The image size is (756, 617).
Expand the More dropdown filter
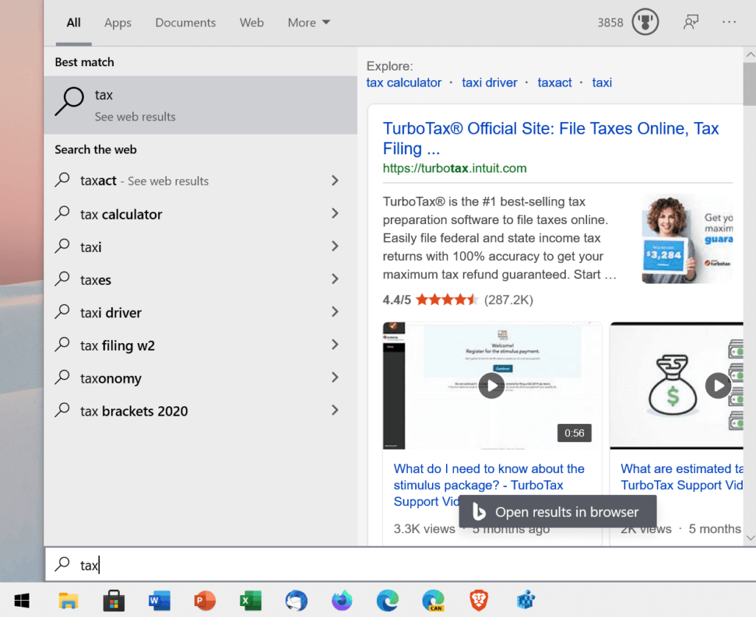[x=309, y=23]
